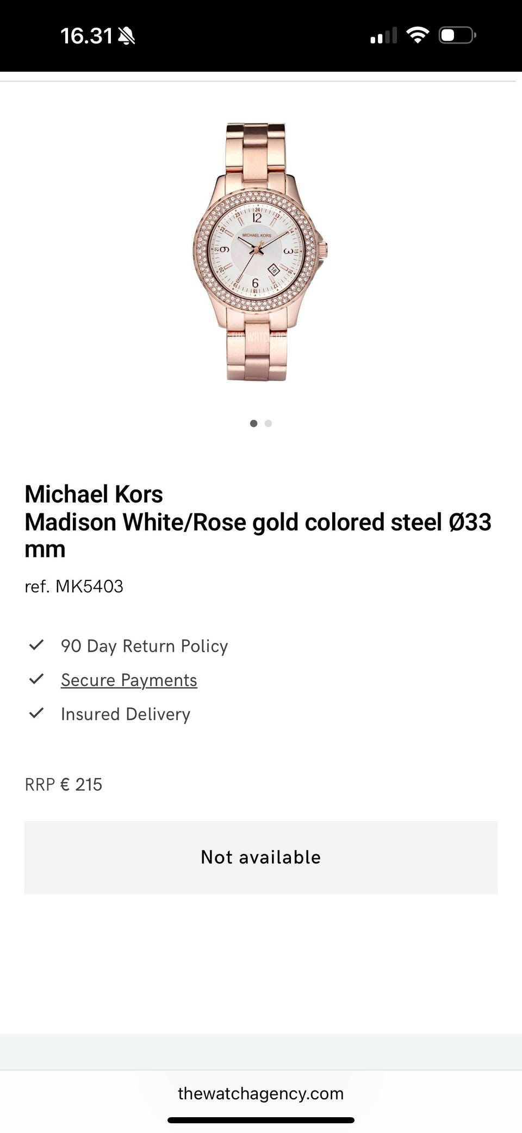The width and height of the screenshot is (522, 1133).
Task: Tap the silent mode bell icon
Action: tap(126, 36)
